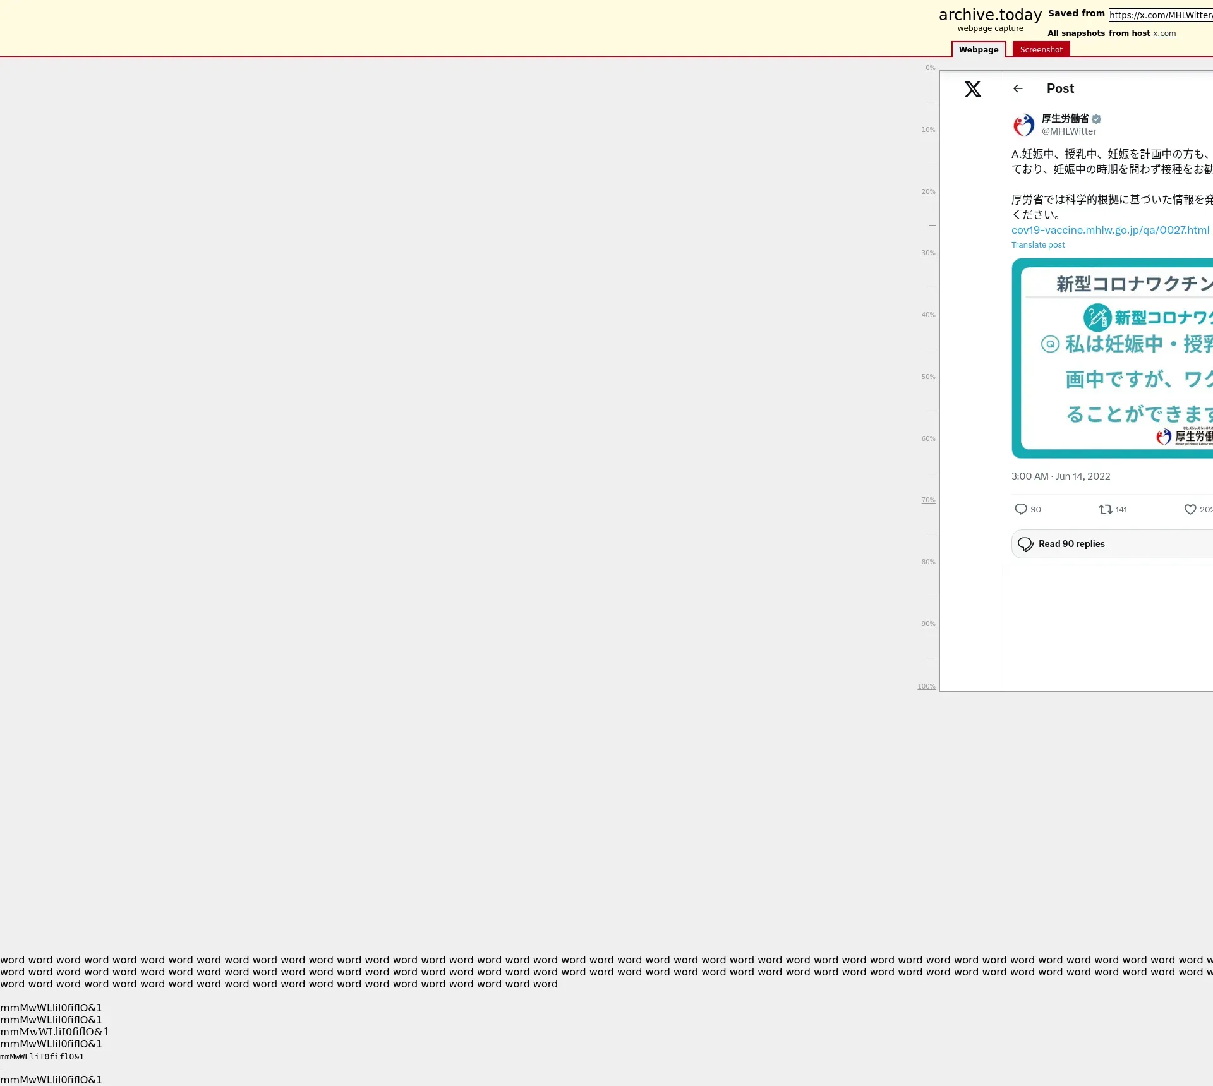Click the verified badge next to 厚生労働省
Screen dimensions: 1213x1086
[x=1096, y=119]
